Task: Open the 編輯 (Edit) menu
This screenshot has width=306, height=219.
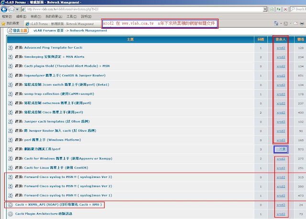Action: pos(21,17)
